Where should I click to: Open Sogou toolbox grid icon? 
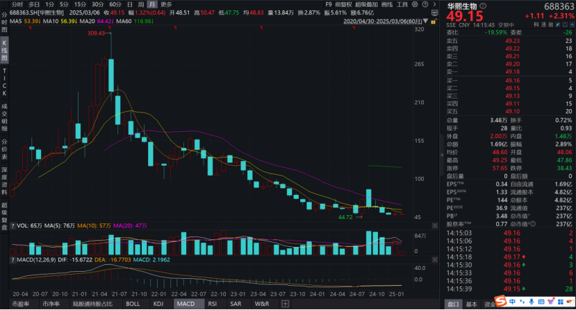(560, 302)
